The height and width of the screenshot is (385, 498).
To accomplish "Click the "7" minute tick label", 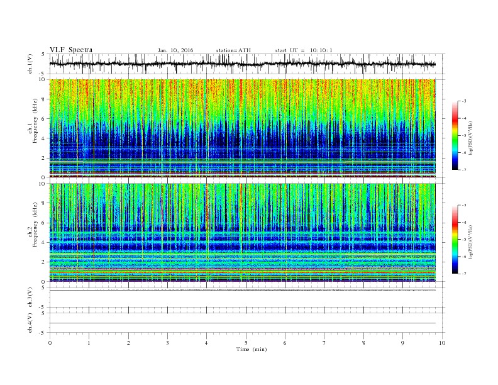I will 324,343.
